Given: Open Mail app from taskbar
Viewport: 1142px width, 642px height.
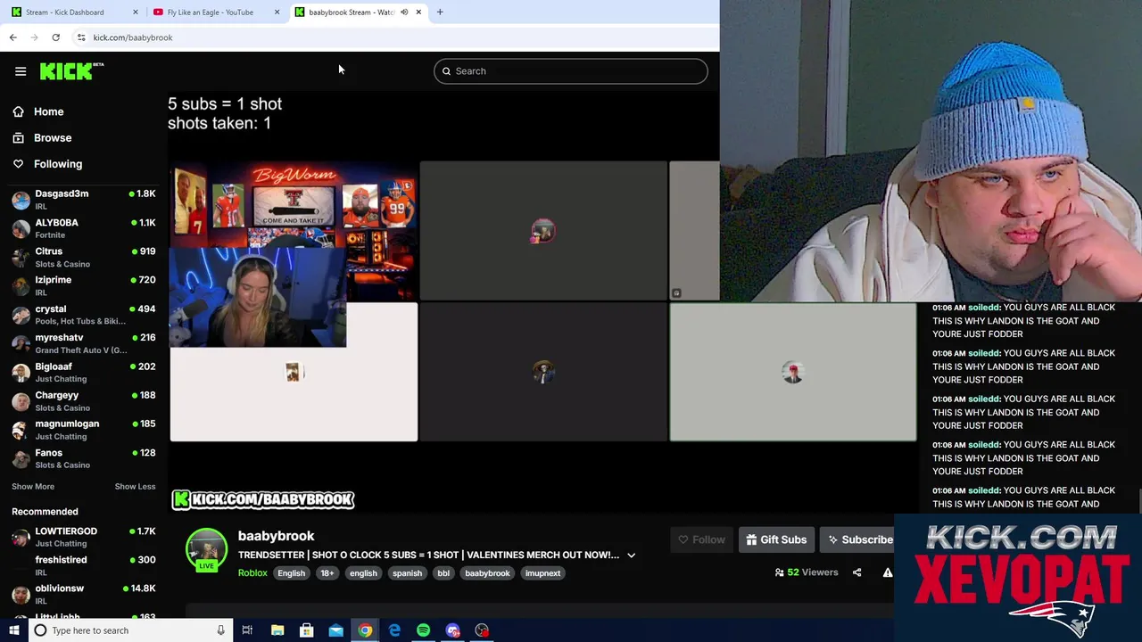Looking at the screenshot, I should pos(335,630).
